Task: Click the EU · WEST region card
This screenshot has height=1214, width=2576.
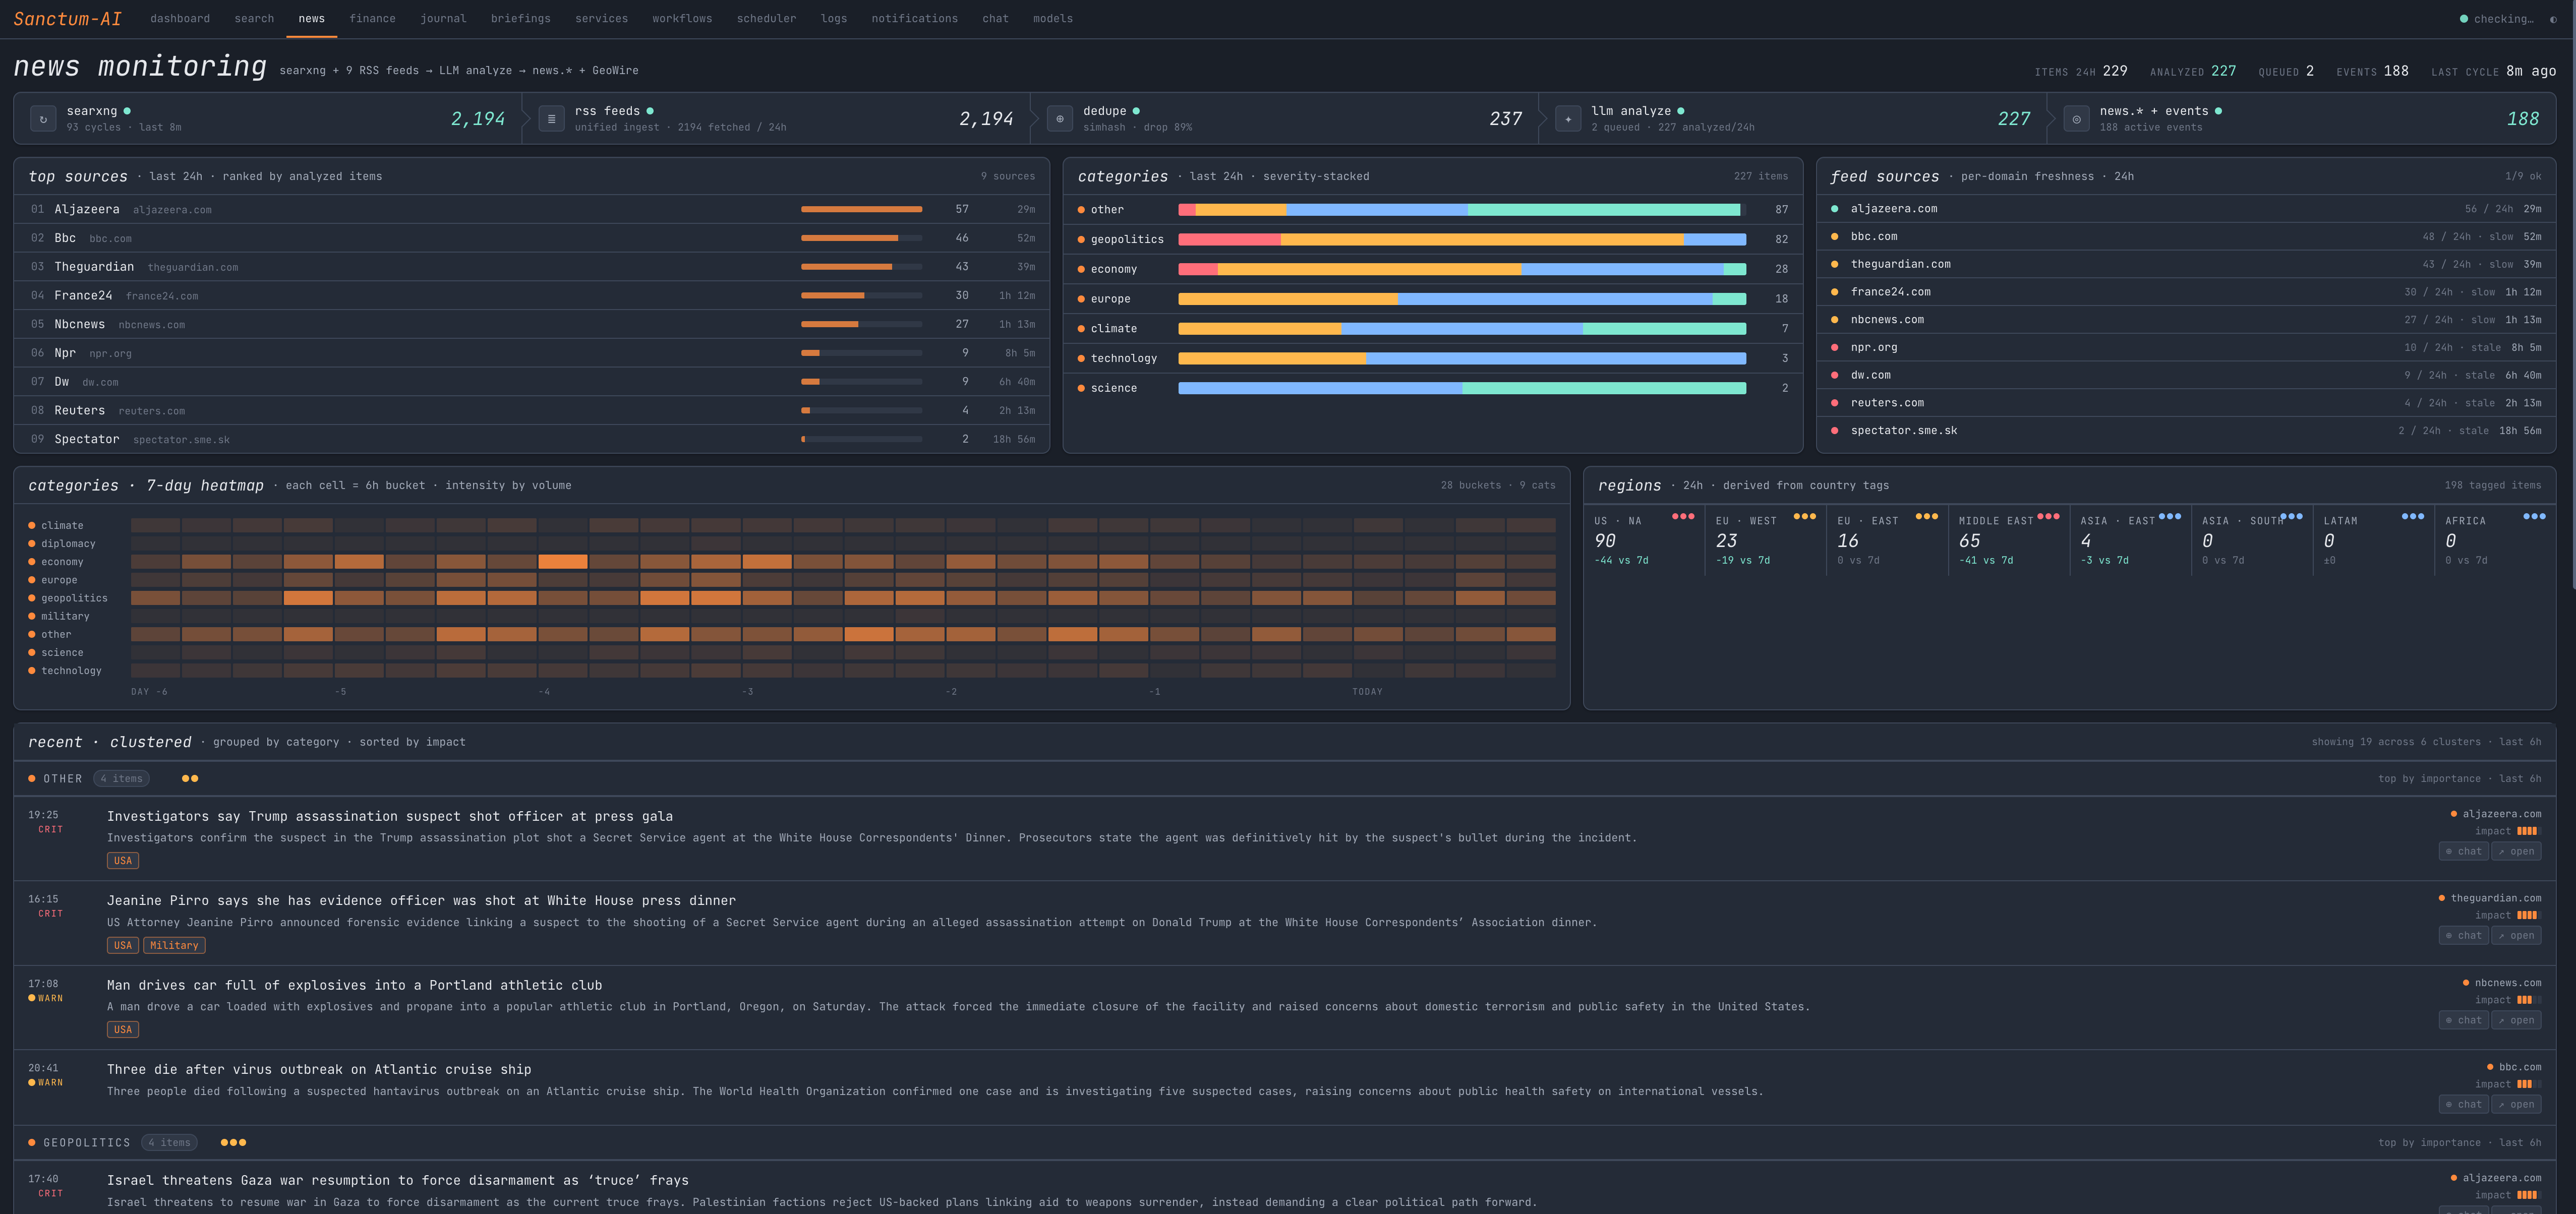Action: 1766,541
